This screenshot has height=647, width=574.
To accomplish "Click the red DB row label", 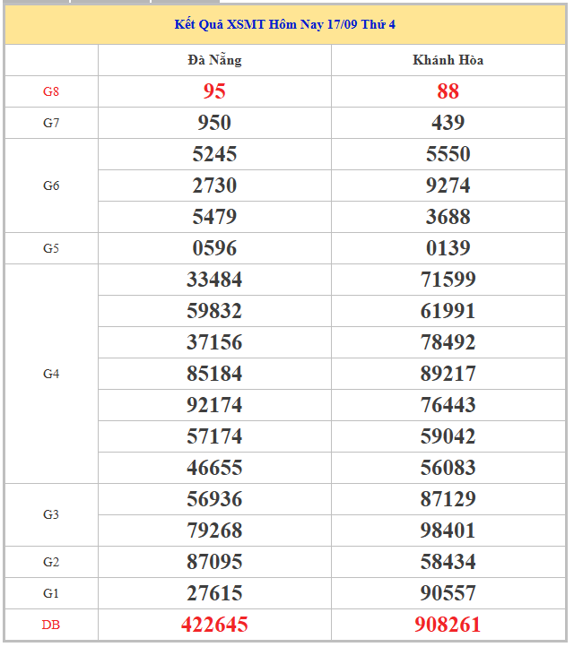I will click(51, 625).
